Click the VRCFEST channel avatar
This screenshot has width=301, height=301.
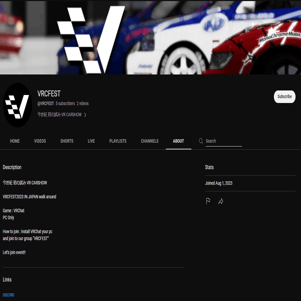pyautogui.click(x=17, y=105)
